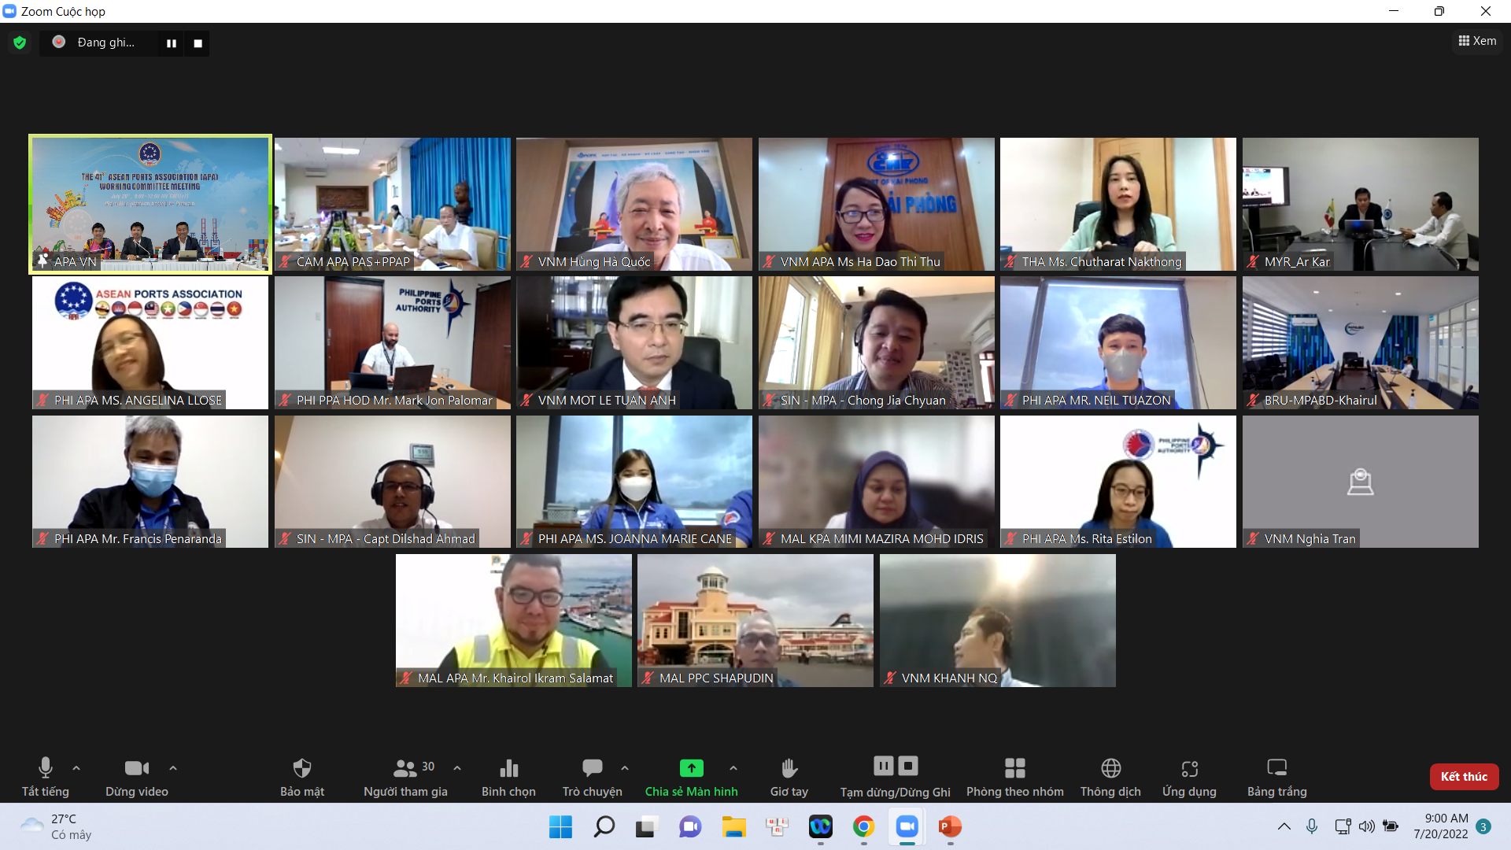Select VNM APA Ms Ha Dao Thi Thu tile

[x=877, y=204]
